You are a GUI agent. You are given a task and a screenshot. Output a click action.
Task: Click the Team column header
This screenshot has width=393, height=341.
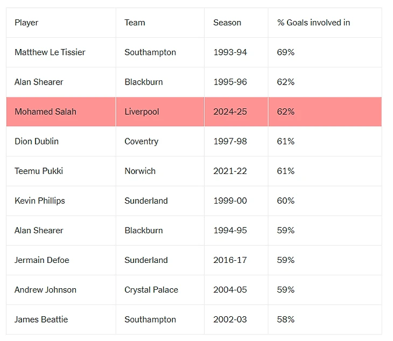click(135, 23)
